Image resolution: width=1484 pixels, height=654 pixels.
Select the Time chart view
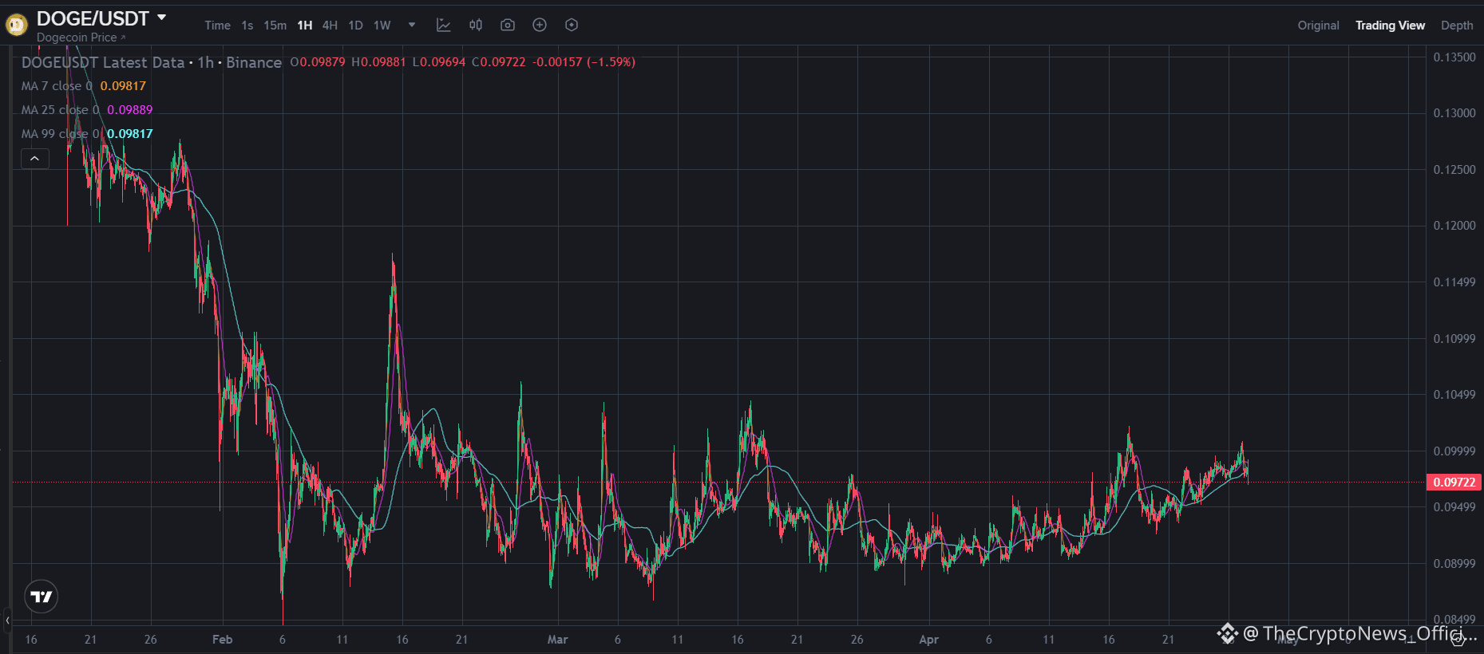(x=217, y=26)
